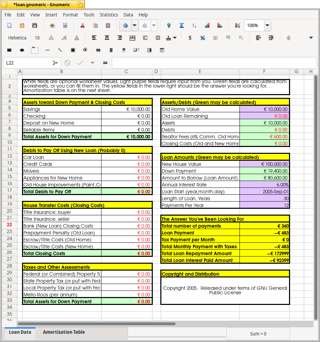The width and height of the screenshot is (320, 342).
Task: Open the Insert menu
Action: tap(51, 15)
